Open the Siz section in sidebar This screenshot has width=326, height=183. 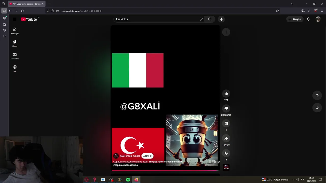tap(15, 69)
